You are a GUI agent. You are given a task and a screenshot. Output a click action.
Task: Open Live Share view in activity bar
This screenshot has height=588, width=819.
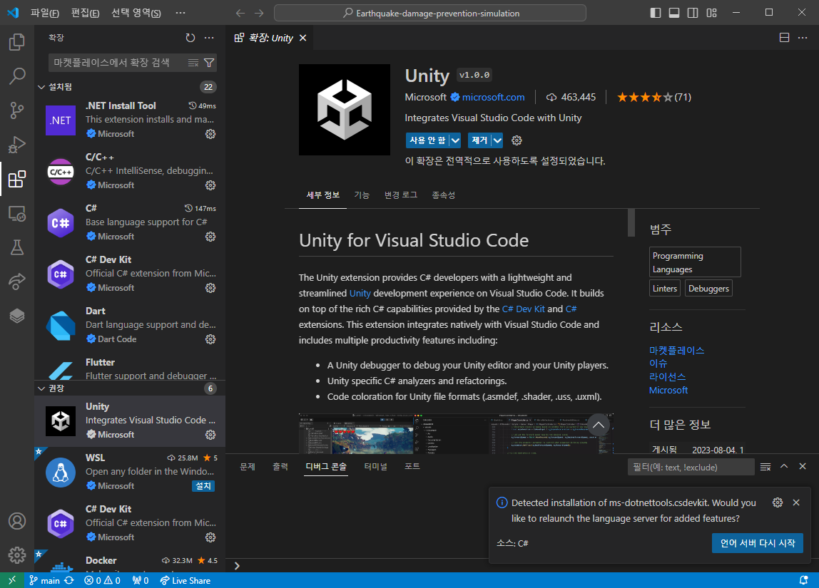coord(16,282)
